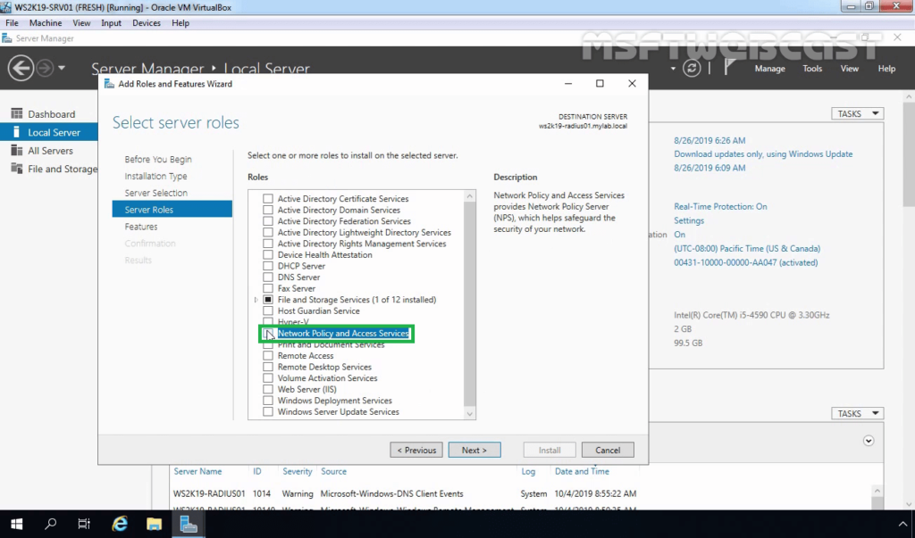Minimize the Add Roles wizard window
The image size is (915, 538).
[567, 83]
